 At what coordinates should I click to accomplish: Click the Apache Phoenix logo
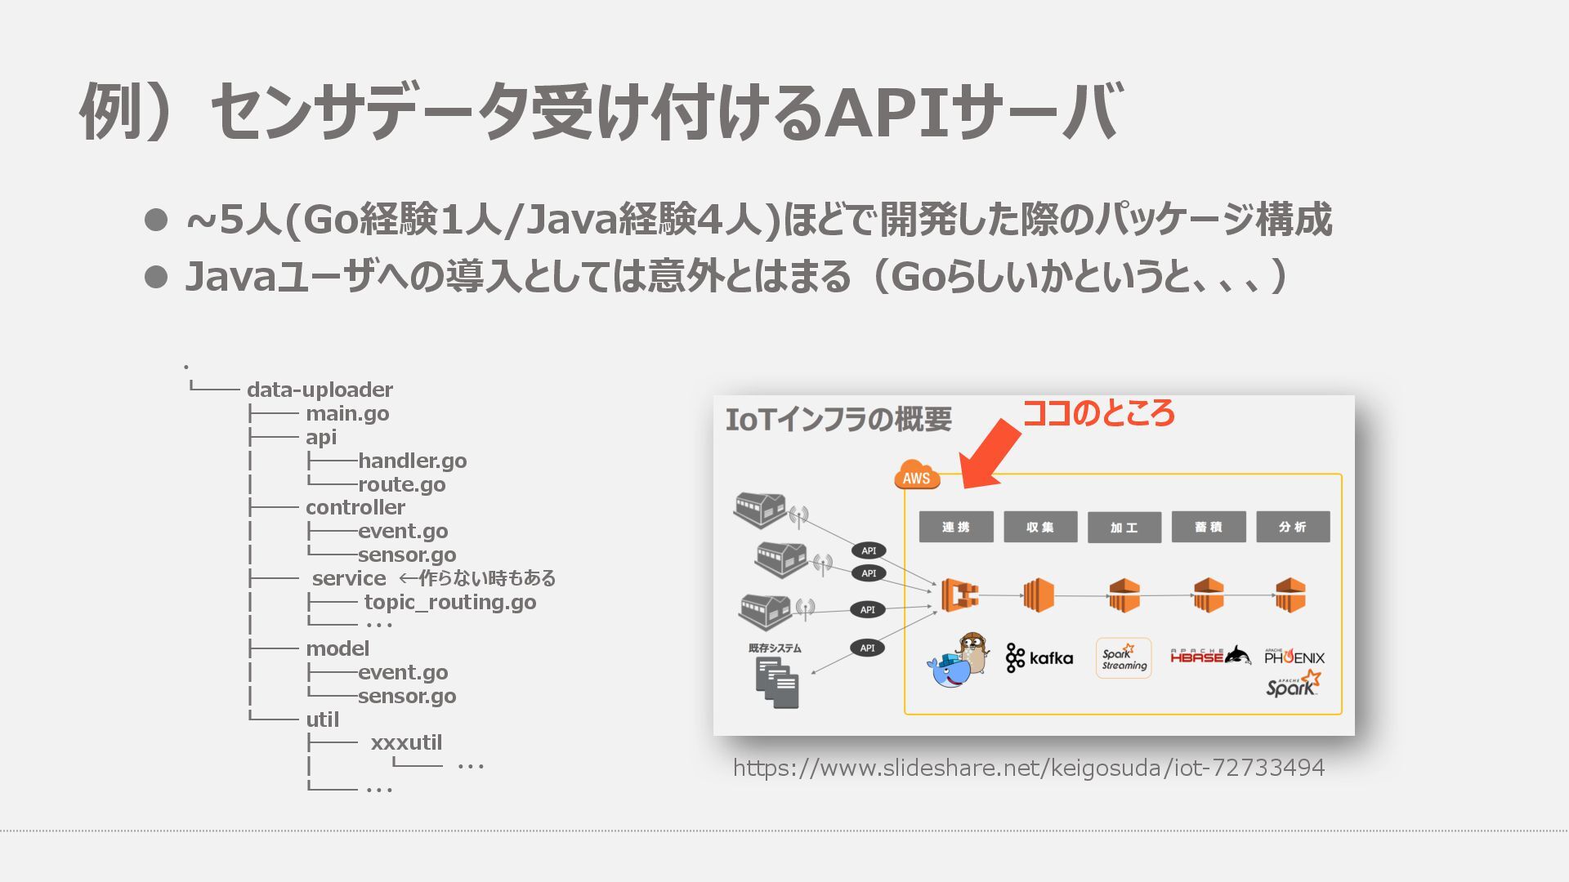[1294, 657]
